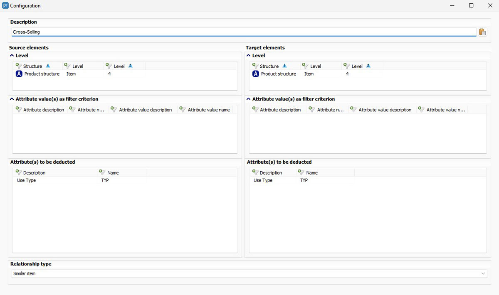Click filter icon on Source Structure column

coord(18,66)
